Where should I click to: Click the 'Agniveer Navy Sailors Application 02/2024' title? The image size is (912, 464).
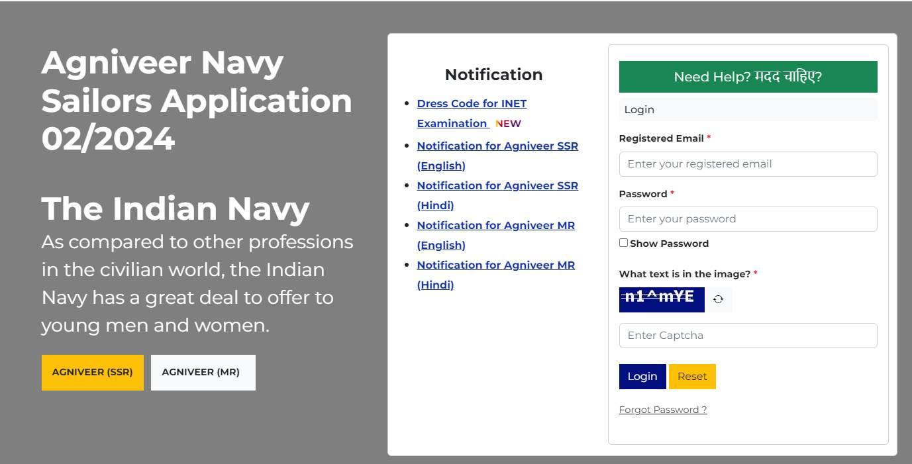[x=197, y=101]
